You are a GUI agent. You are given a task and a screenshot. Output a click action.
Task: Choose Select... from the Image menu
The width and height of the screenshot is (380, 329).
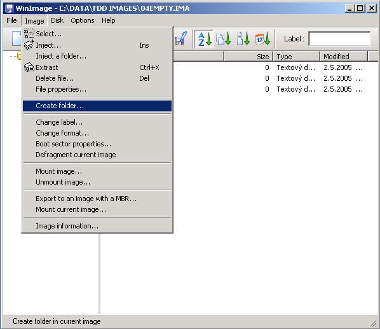(97, 34)
